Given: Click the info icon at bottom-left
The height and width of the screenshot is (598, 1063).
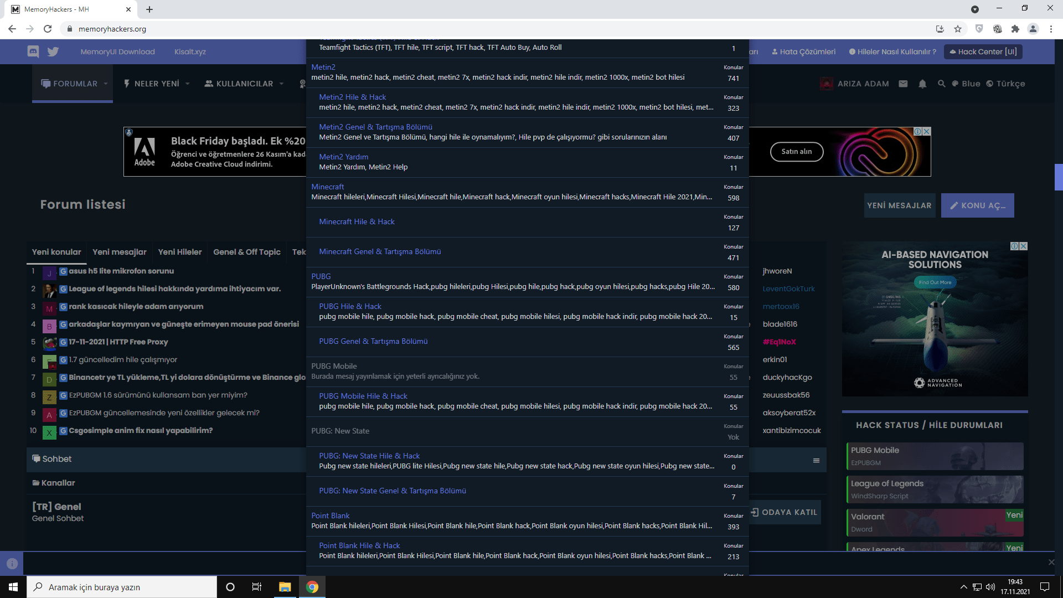Looking at the screenshot, I should pyautogui.click(x=12, y=564).
